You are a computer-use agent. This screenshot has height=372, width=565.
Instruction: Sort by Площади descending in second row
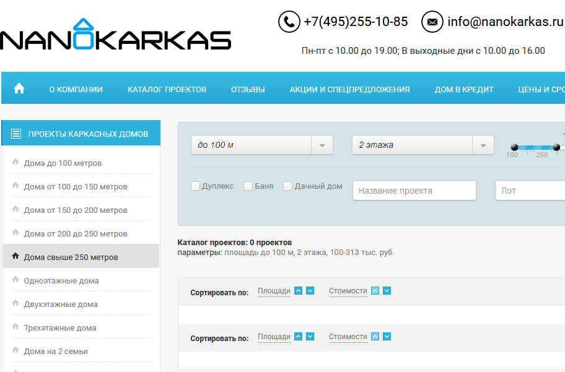pos(310,337)
